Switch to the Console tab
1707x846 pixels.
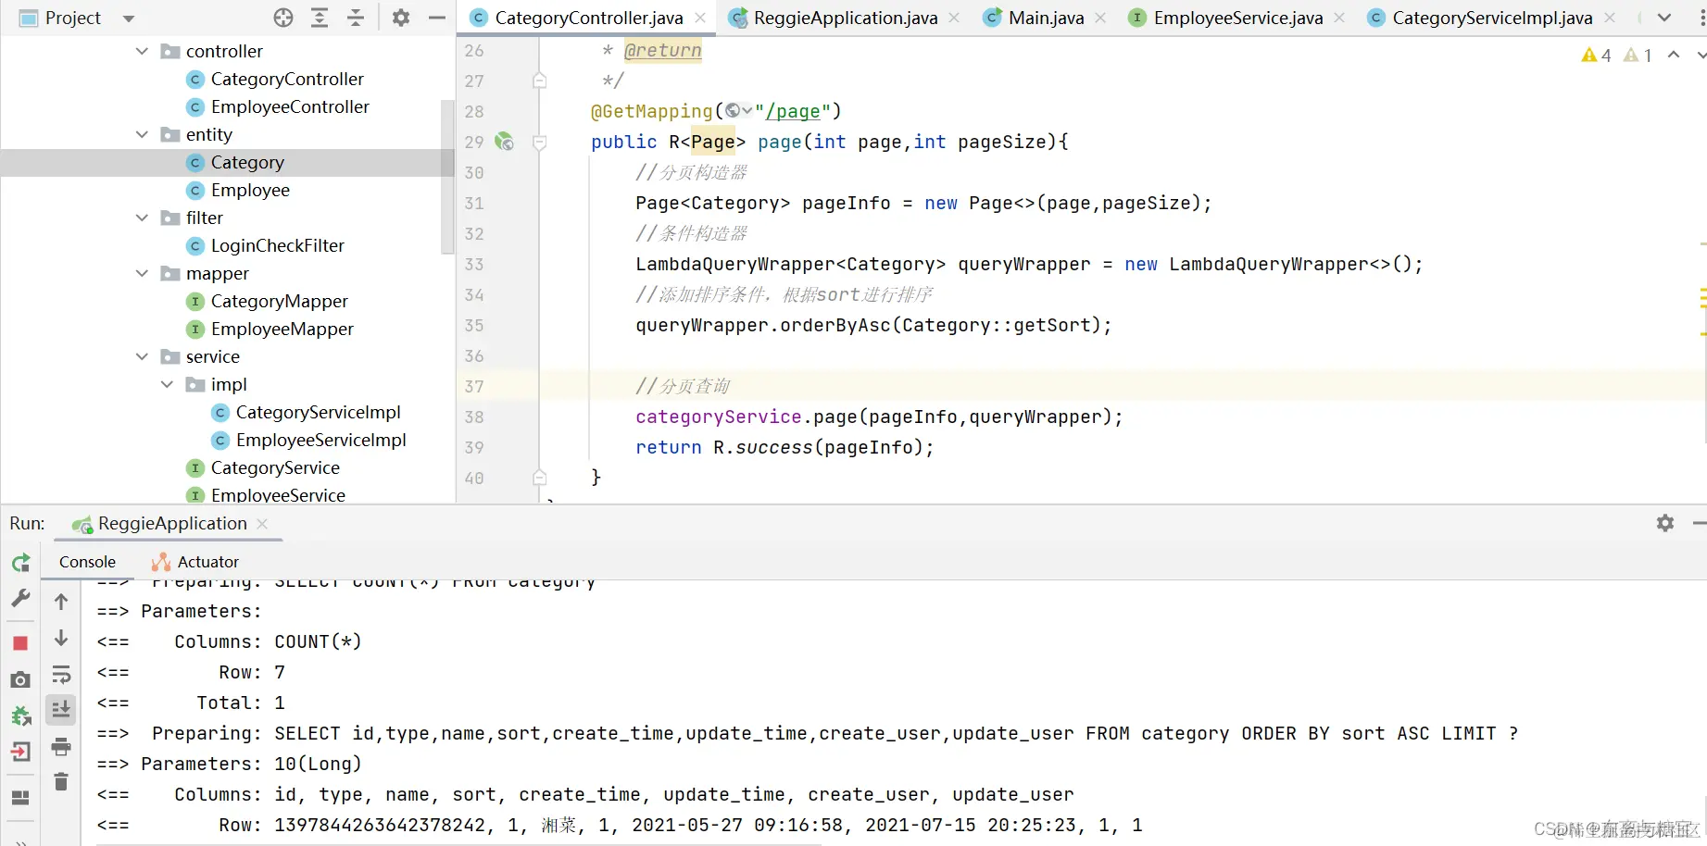point(87,562)
